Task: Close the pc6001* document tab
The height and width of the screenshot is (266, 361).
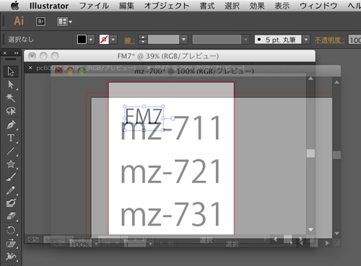Action: [x=30, y=68]
